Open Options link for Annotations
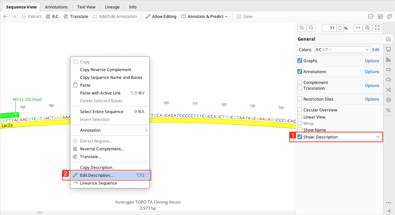Screen dimensions: 395x215 coord(372,72)
